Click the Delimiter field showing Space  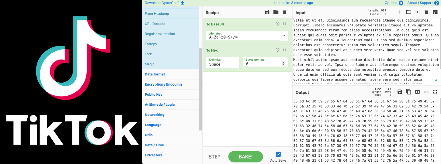pyautogui.click(x=223, y=62)
